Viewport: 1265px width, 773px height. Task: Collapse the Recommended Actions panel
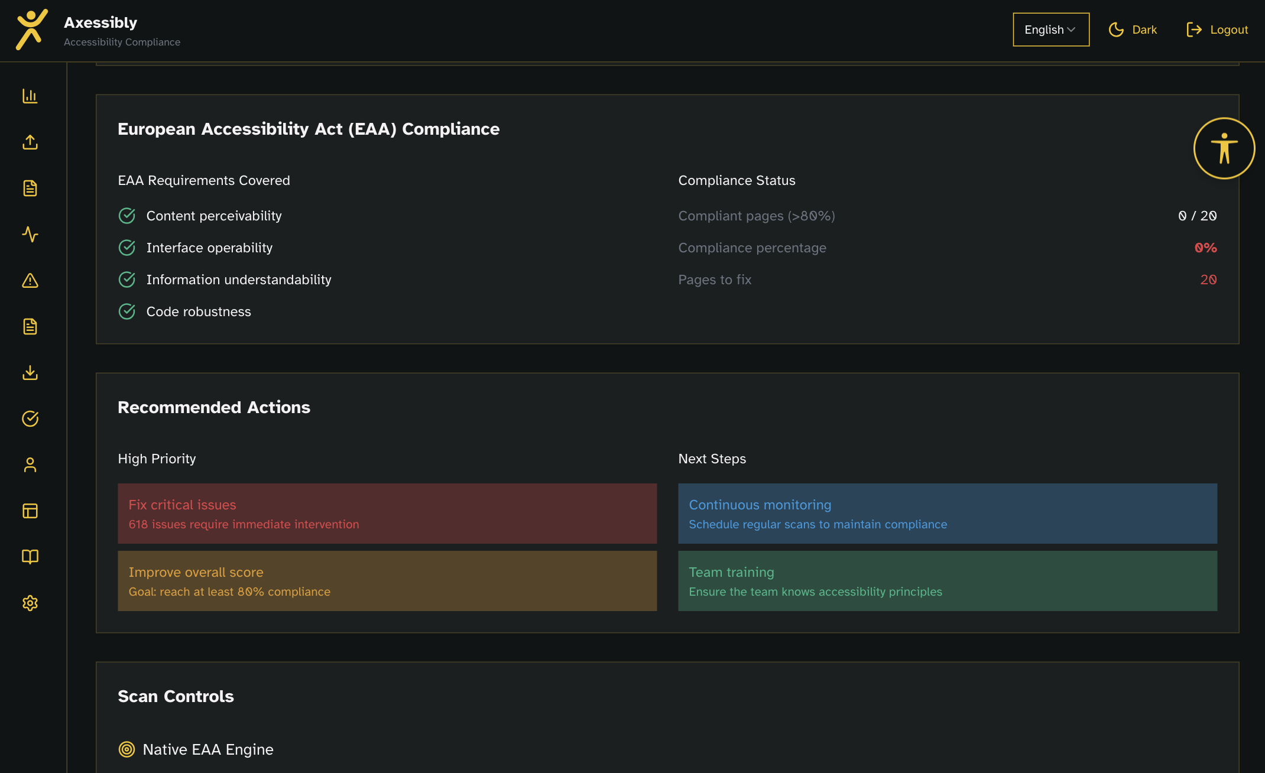click(214, 407)
